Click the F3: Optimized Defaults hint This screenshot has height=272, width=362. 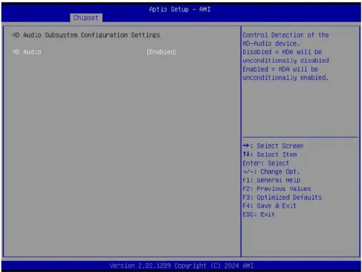[x=282, y=197]
